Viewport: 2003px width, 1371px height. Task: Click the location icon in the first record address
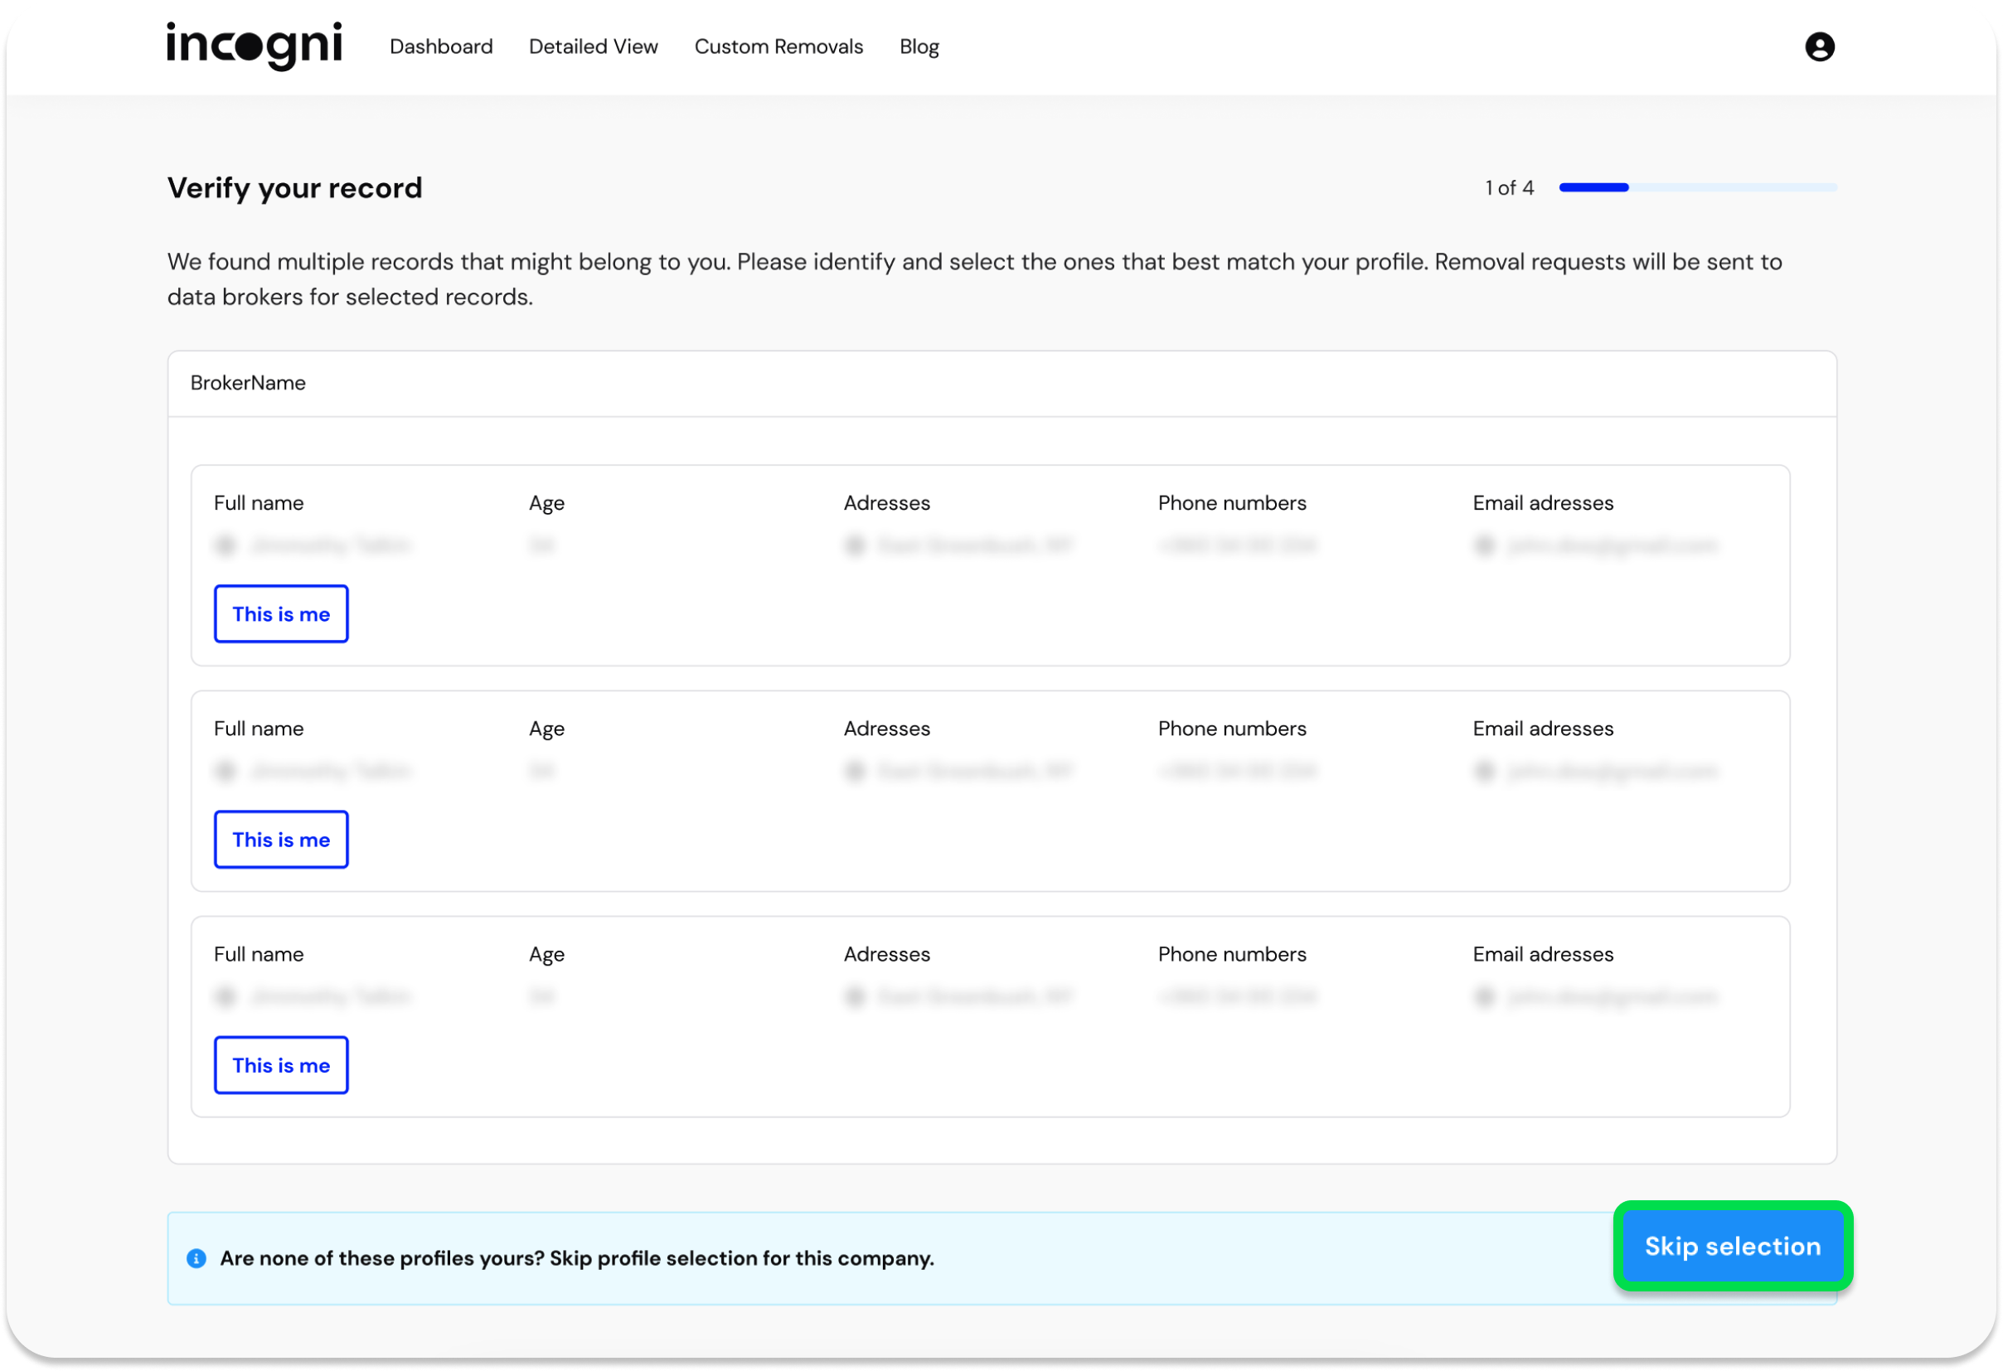[x=854, y=545]
